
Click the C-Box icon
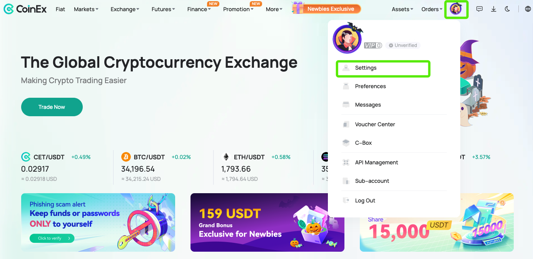(x=346, y=143)
